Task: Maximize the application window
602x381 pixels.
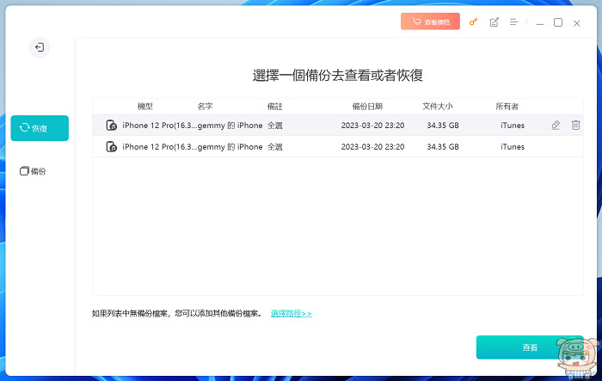Action: pos(558,22)
